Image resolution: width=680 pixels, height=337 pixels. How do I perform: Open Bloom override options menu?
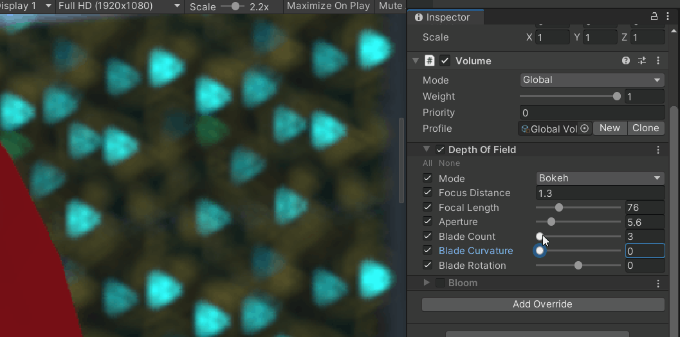658,283
